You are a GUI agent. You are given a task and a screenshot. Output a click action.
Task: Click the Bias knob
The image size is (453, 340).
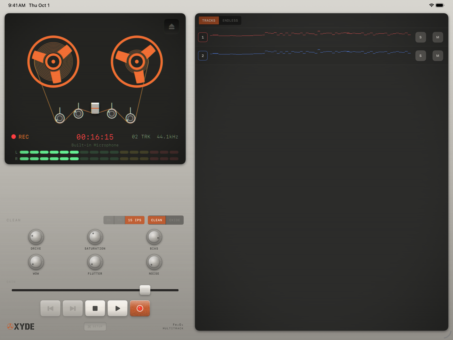tap(154, 237)
